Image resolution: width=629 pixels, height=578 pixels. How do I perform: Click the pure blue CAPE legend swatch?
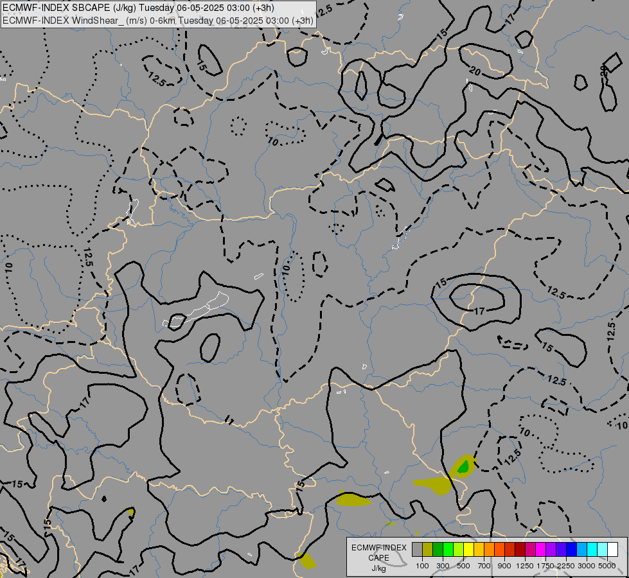point(572,549)
